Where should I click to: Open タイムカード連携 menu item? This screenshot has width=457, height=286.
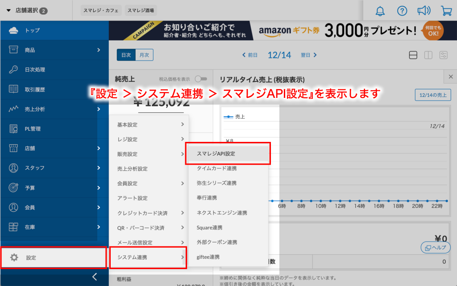[228, 169]
